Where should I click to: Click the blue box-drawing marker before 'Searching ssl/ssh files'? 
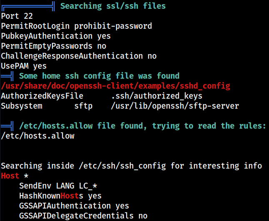(28, 6)
